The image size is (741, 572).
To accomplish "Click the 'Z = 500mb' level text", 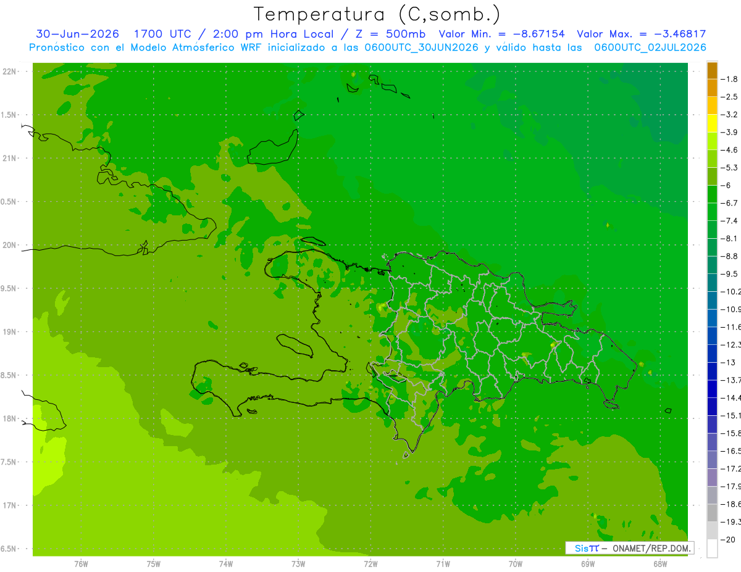I will tap(389, 35).
